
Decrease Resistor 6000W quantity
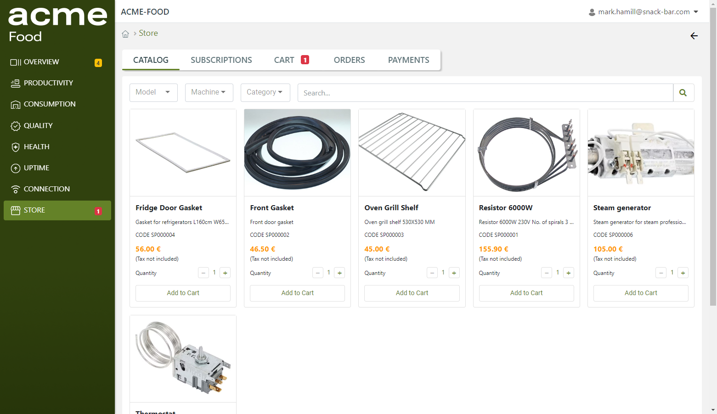(547, 273)
